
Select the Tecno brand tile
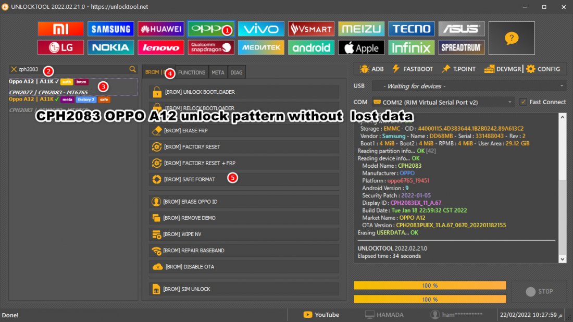pos(411,29)
